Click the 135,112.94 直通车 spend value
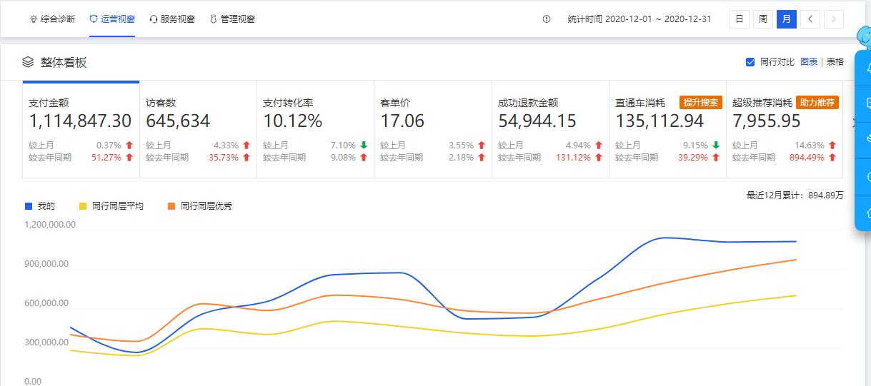Screen dimensions: 871x386 click(x=660, y=121)
